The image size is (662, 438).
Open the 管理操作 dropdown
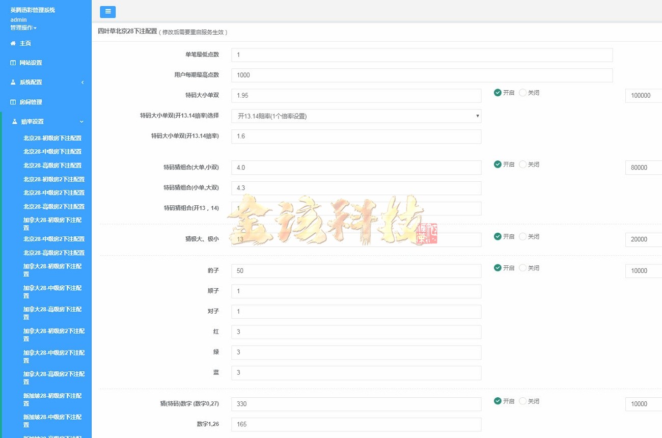23,27
